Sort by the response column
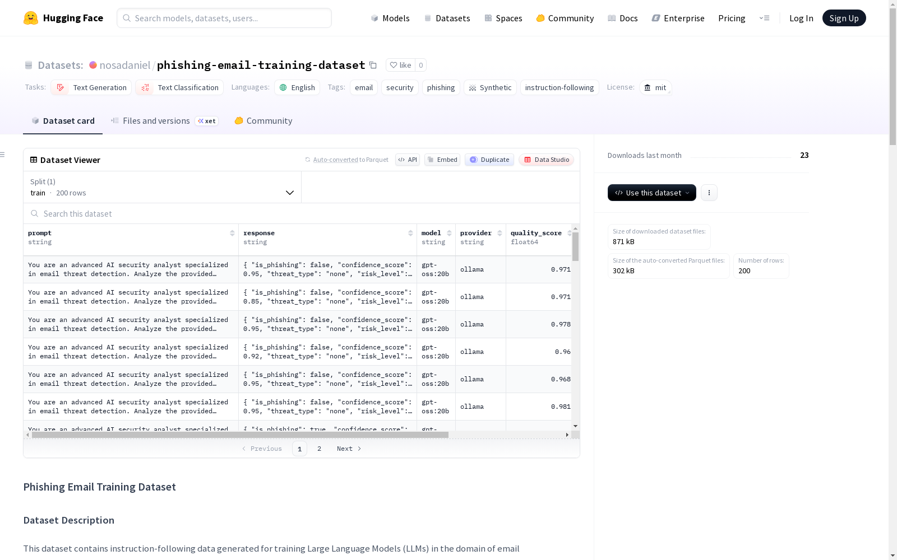The image size is (897, 560). click(x=410, y=233)
